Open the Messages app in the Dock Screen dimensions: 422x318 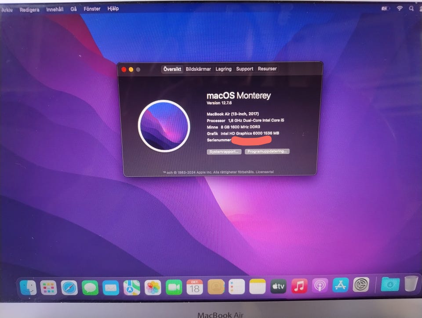(90, 288)
